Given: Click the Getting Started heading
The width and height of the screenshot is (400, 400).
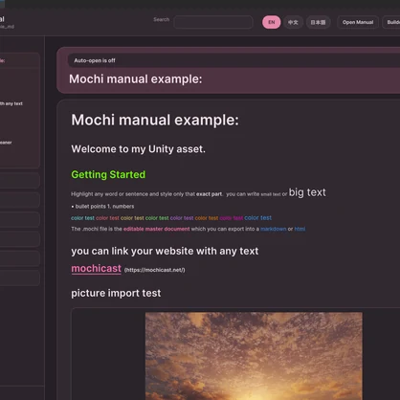Looking at the screenshot, I should (108, 174).
